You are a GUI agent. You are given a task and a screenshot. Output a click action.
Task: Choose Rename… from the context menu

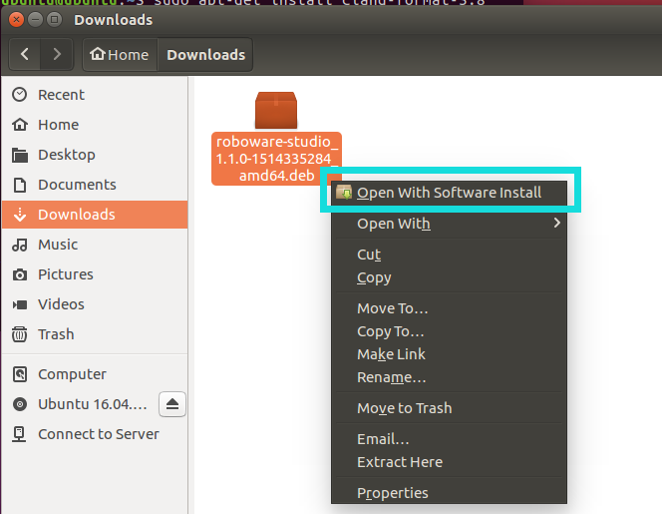[450, 377]
